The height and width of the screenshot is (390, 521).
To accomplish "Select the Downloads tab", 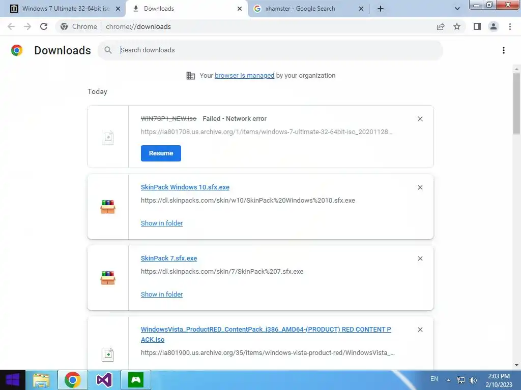I will pyautogui.click(x=186, y=9).
